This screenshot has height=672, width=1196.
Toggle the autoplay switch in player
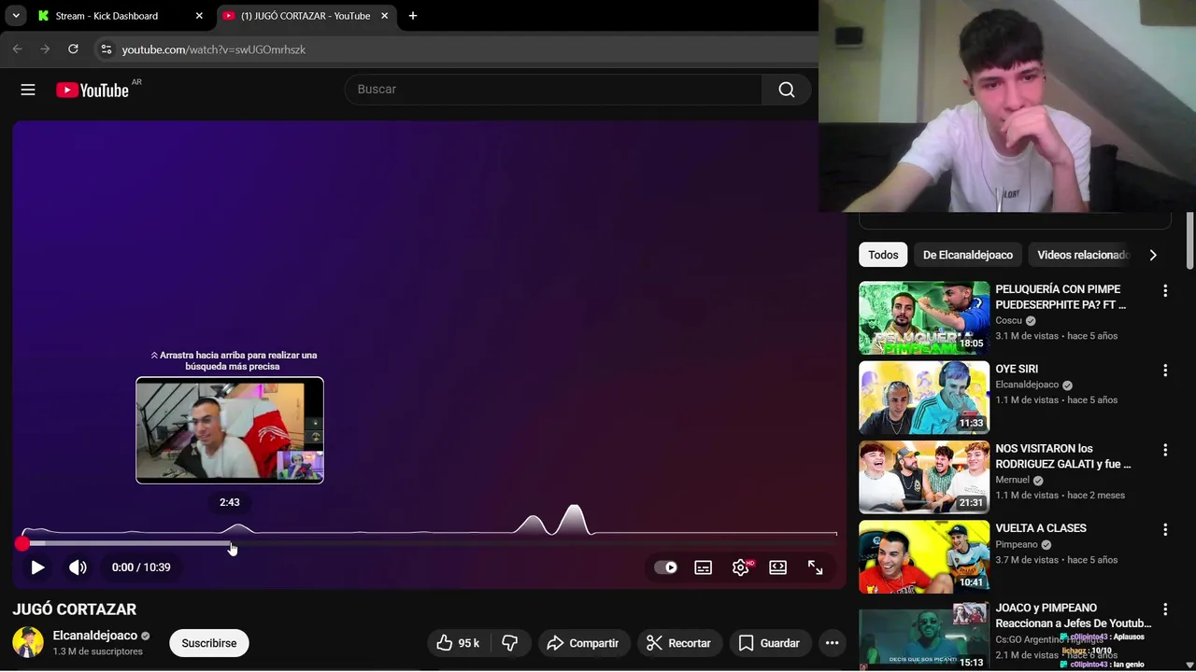coord(666,567)
